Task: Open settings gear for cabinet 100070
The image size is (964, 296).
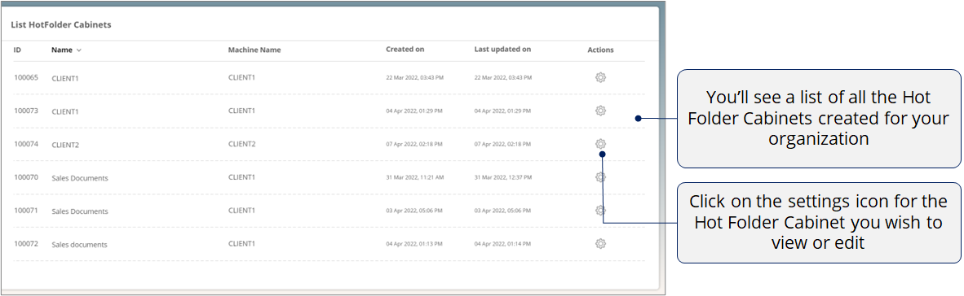Action: tap(600, 177)
